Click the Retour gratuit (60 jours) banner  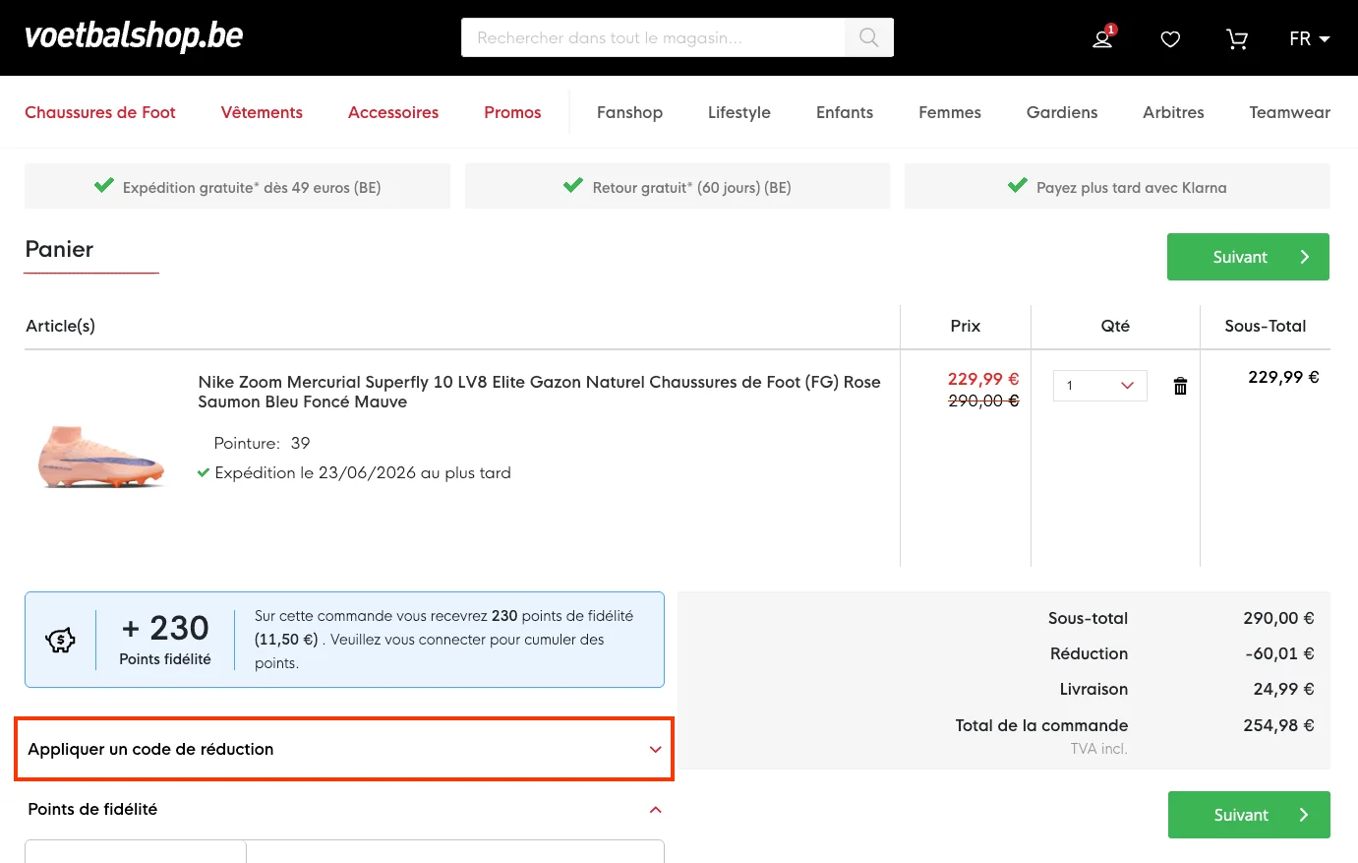pyautogui.click(x=678, y=186)
